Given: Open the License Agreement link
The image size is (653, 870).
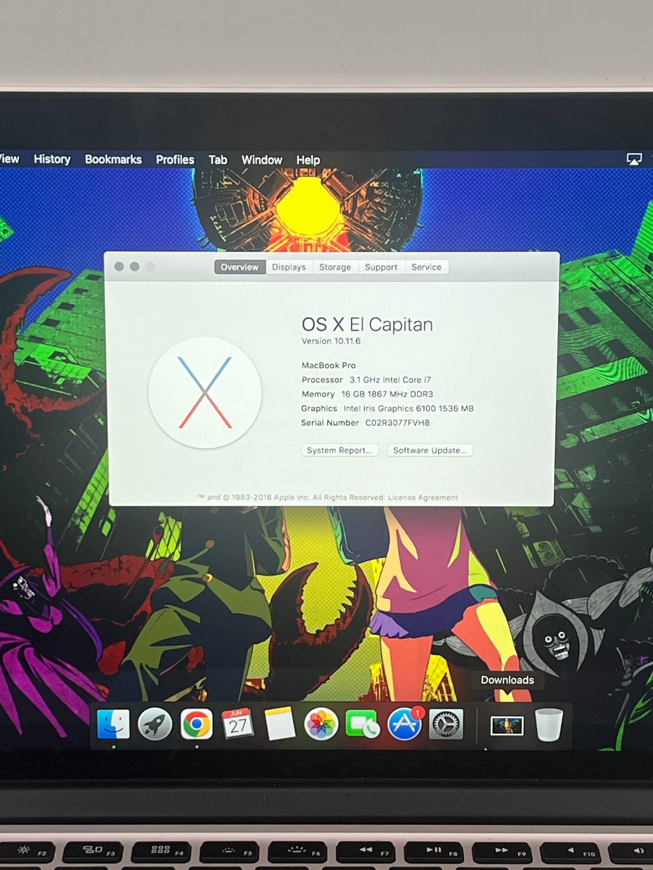Looking at the screenshot, I should (423, 497).
